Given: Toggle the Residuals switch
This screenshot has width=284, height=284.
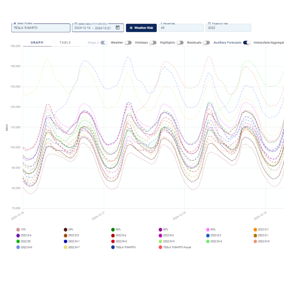Looking at the screenshot, I should point(207,42).
